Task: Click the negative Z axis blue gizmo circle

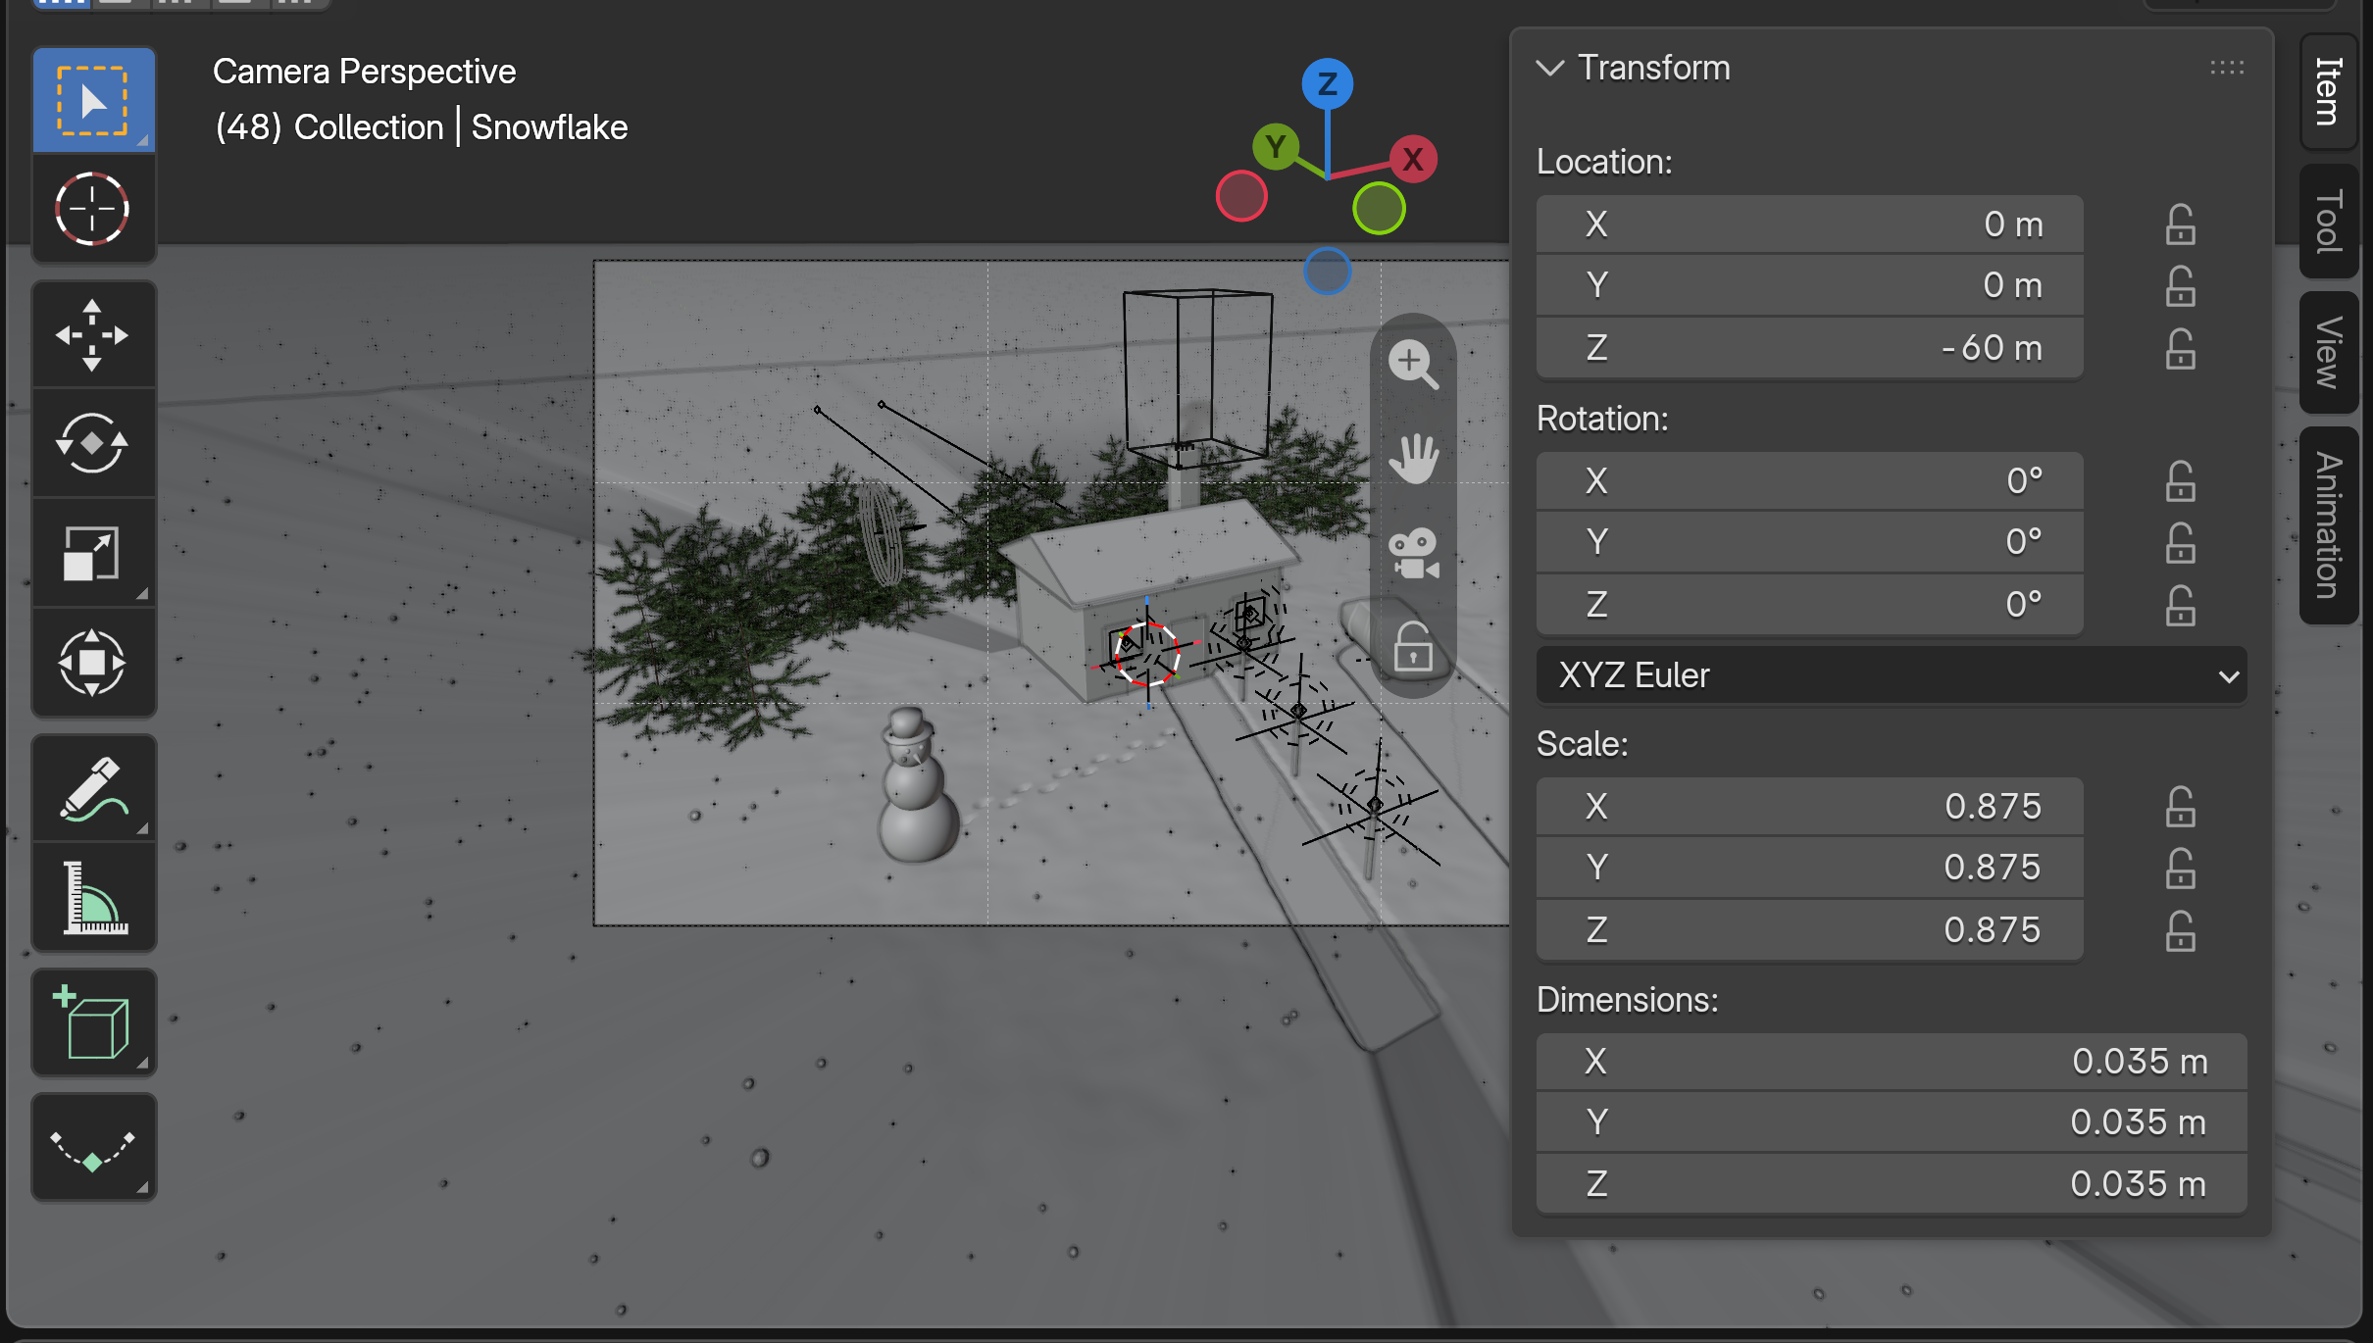Action: [1328, 271]
